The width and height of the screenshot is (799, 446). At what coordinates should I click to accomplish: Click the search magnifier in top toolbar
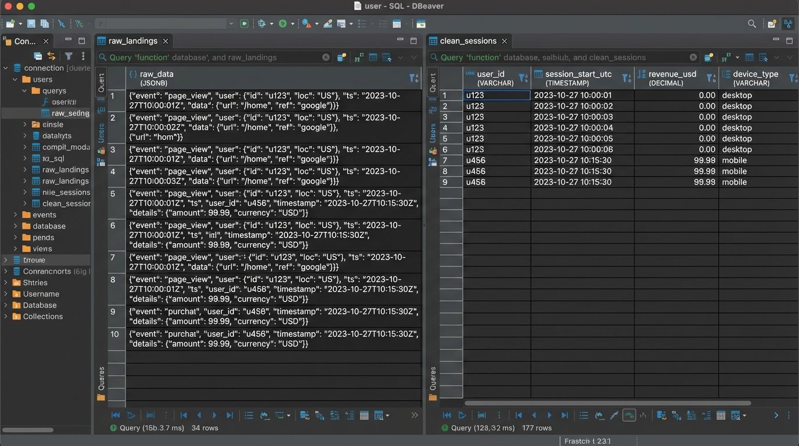tap(752, 24)
